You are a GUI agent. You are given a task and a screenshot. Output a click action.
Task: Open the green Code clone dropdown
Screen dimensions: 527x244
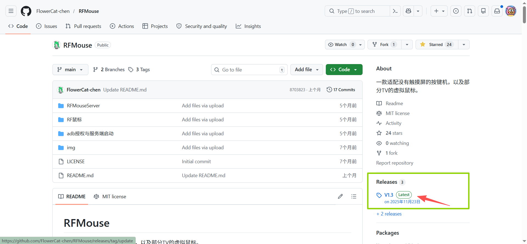[344, 70]
